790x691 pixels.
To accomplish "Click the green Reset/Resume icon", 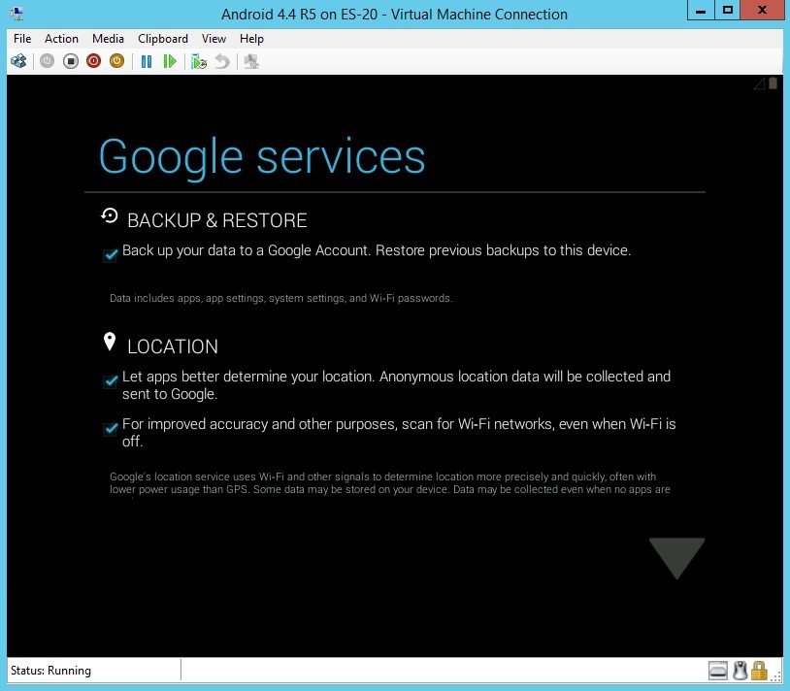I will tap(170, 61).
